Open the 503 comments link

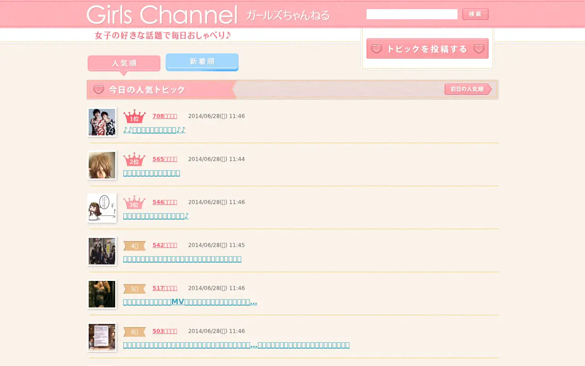(165, 331)
